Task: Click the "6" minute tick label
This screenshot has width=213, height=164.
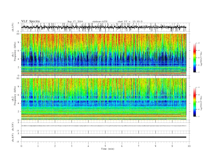Action: [122, 146]
